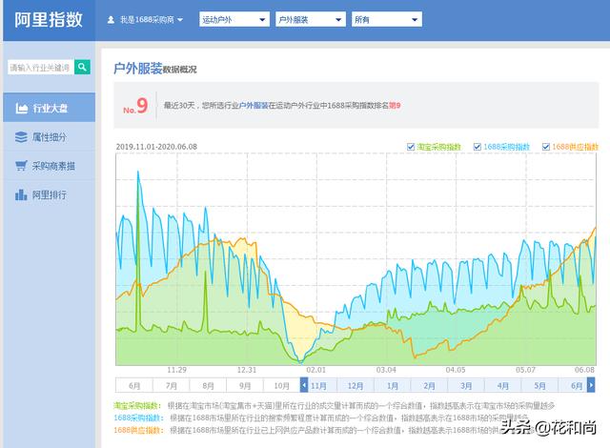Click the 06.08 x-axis date label
The width and height of the screenshot is (610, 448).
tap(584, 370)
